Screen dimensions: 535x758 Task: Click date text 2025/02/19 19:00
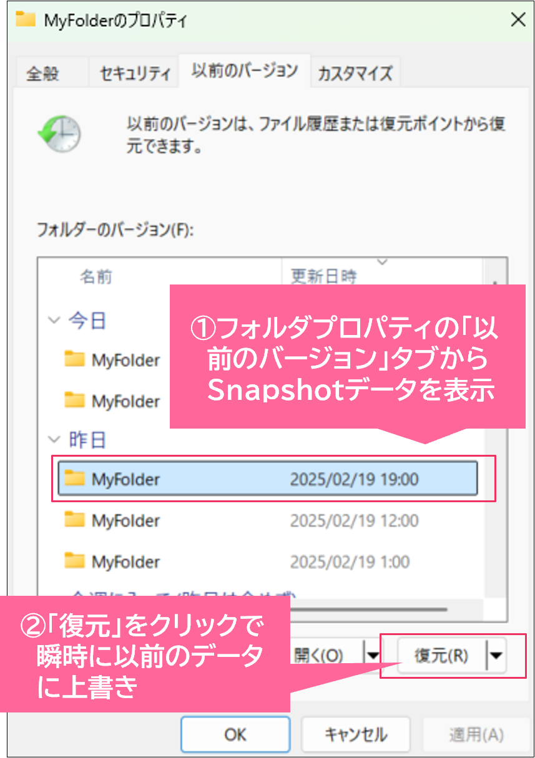354,479
